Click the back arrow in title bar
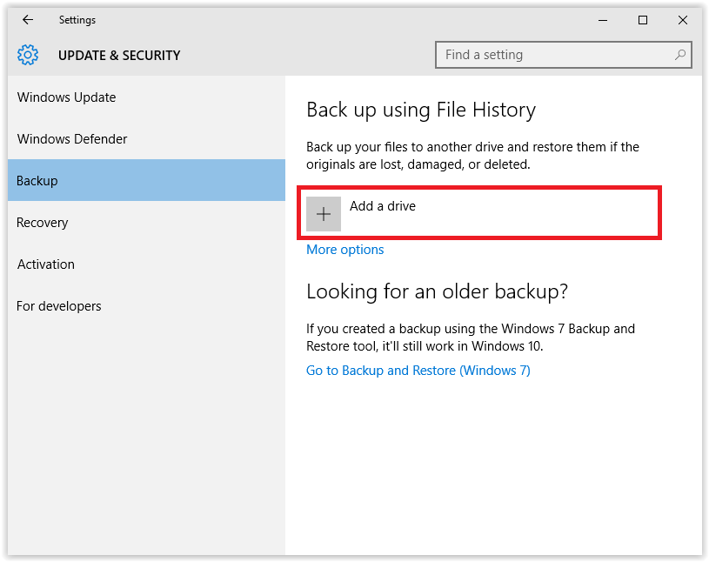 coord(28,20)
